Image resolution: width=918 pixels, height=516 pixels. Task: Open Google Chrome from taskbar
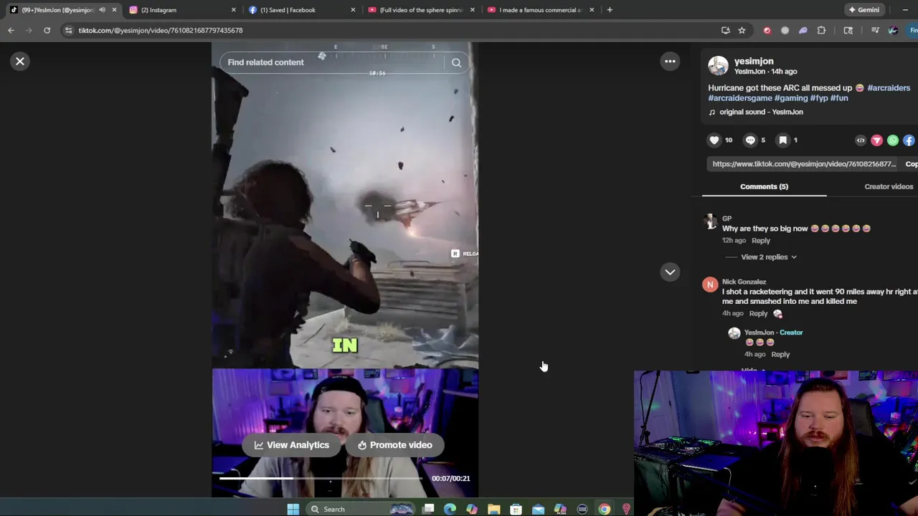click(x=604, y=509)
